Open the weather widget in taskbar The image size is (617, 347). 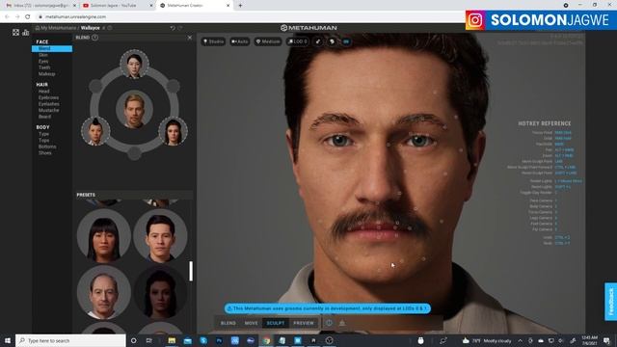click(x=487, y=340)
